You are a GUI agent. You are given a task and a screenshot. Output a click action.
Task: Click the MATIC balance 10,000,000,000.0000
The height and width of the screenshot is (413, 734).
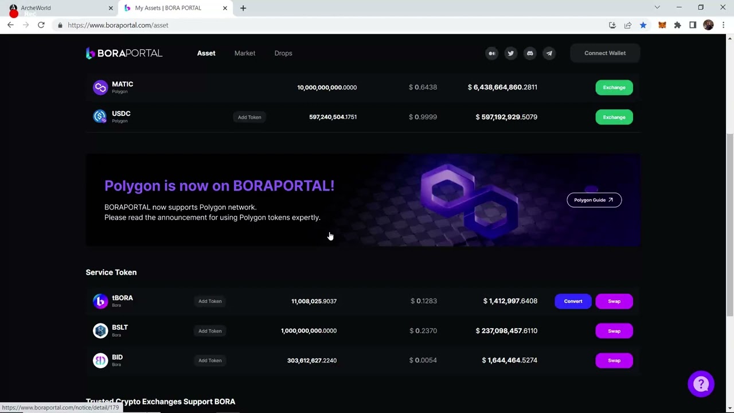(327, 87)
